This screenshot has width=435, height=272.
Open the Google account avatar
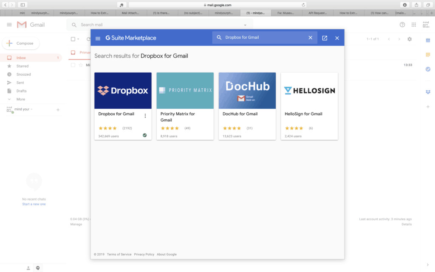426,25
